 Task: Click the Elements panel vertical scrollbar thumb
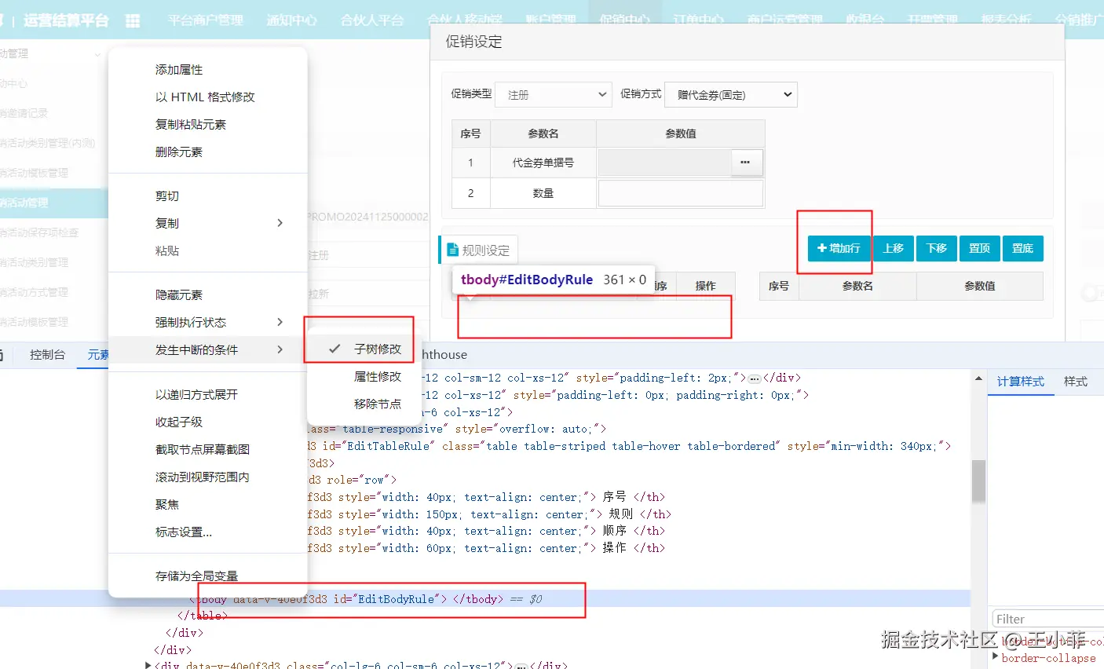point(978,481)
